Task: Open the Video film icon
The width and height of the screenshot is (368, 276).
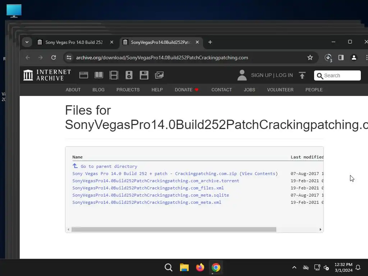Action: [x=114, y=75]
